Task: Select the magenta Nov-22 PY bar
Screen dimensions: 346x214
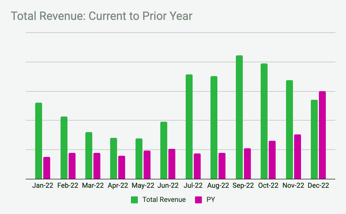Action: pos(298,157)
